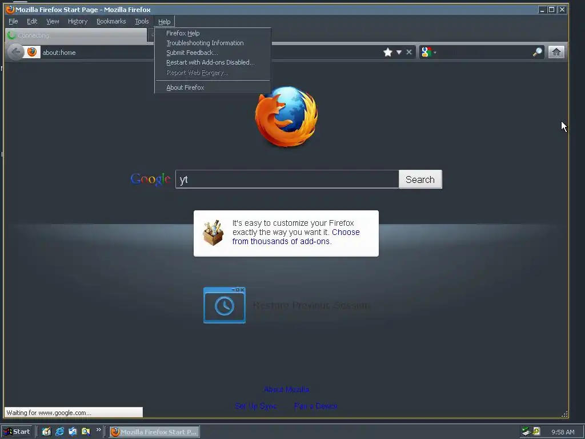This screenshot has height=439, width=585.
Task: Click Restore Previous Session text
Action: [311, 305]
